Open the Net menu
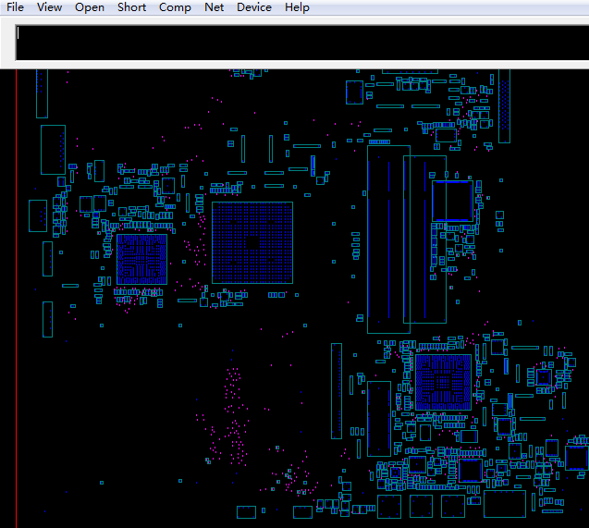Screen dimensions: 589x528 click(x=215, y=7)
